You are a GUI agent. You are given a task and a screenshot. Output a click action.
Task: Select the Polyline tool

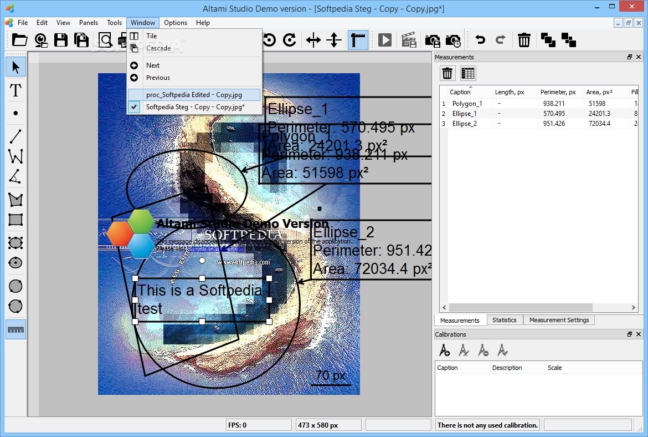[x=16, y=156]
